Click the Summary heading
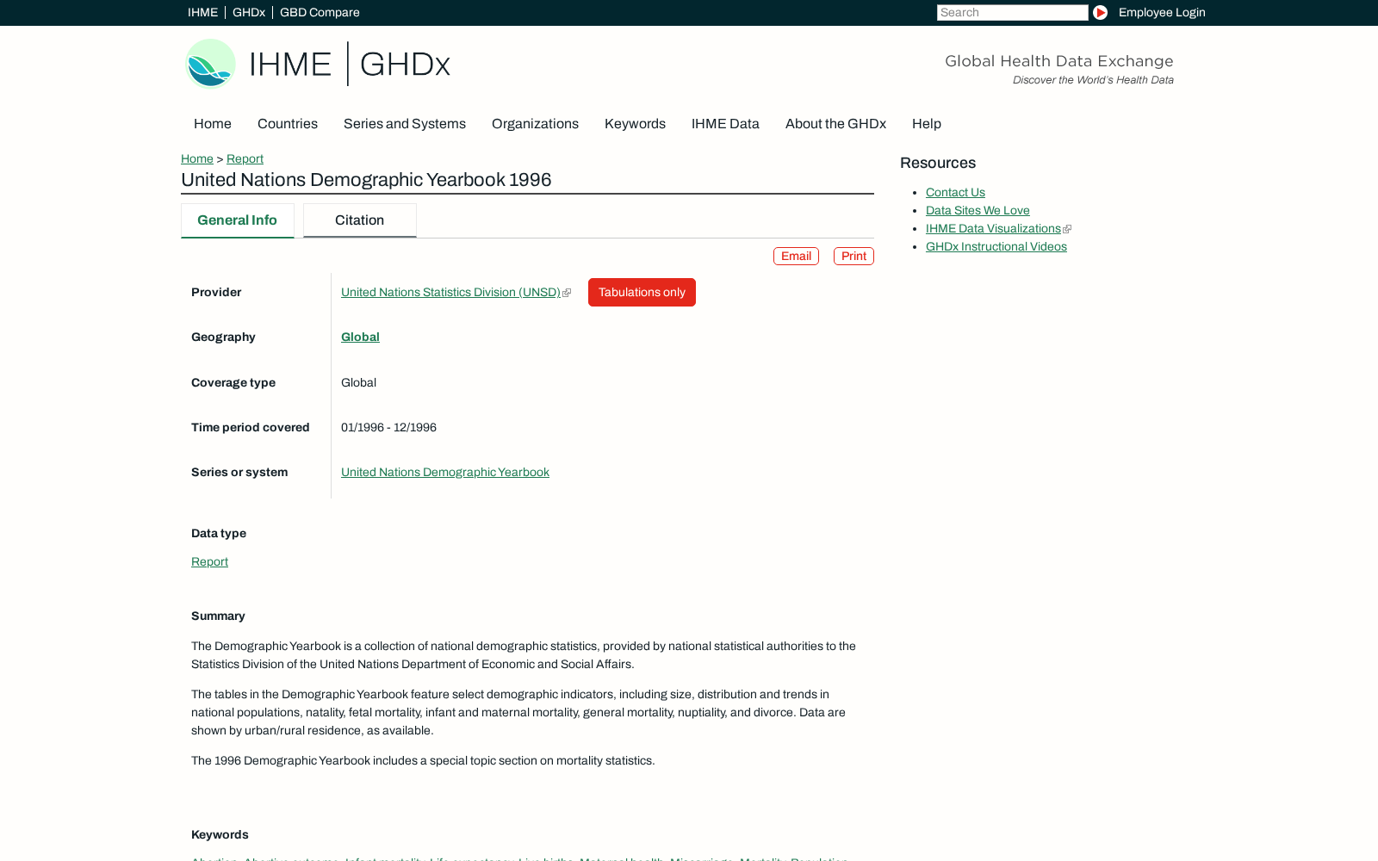 pyautogui.click(x=218, y=616)
